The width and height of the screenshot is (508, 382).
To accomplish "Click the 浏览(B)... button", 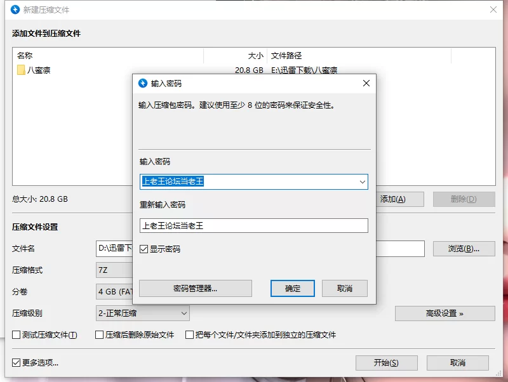I will coord(464,249).
